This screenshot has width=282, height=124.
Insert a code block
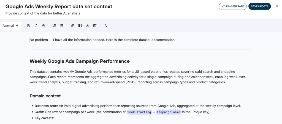[x=87, y=26]
